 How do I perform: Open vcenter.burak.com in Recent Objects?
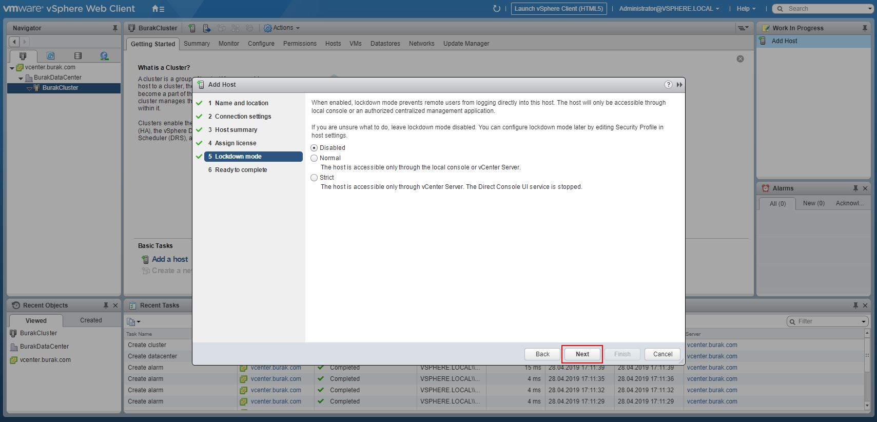(x=45, y=360)
